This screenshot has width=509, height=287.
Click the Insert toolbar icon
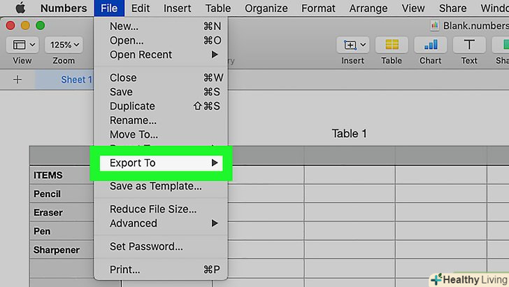coord(352,45)
